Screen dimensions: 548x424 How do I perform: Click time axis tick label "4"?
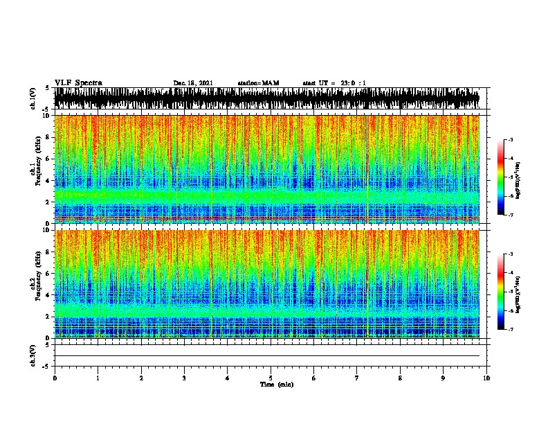pyautogui.click(x=228, y=378)
